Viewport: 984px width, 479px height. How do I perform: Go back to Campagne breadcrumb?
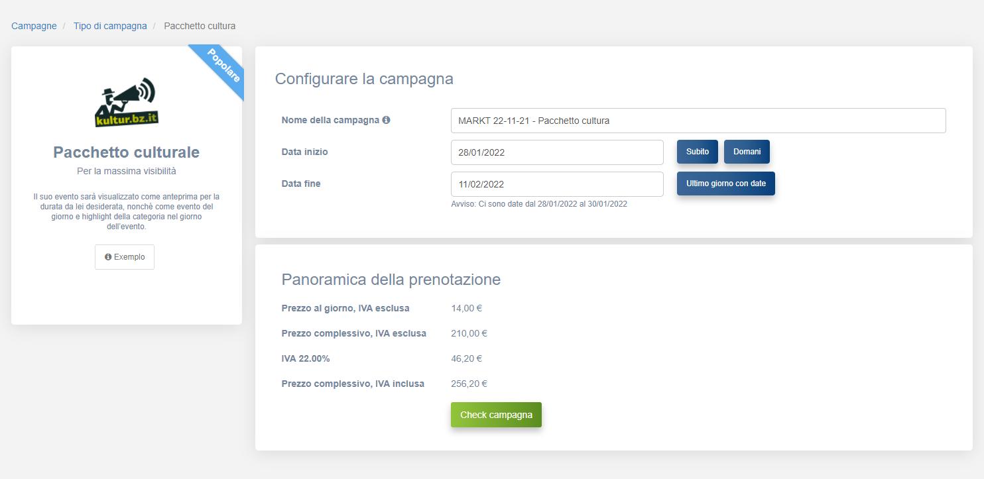tap(34, 26)
